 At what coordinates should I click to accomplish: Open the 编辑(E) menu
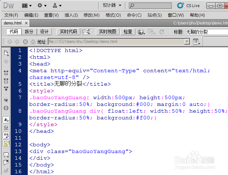[31, 15]
